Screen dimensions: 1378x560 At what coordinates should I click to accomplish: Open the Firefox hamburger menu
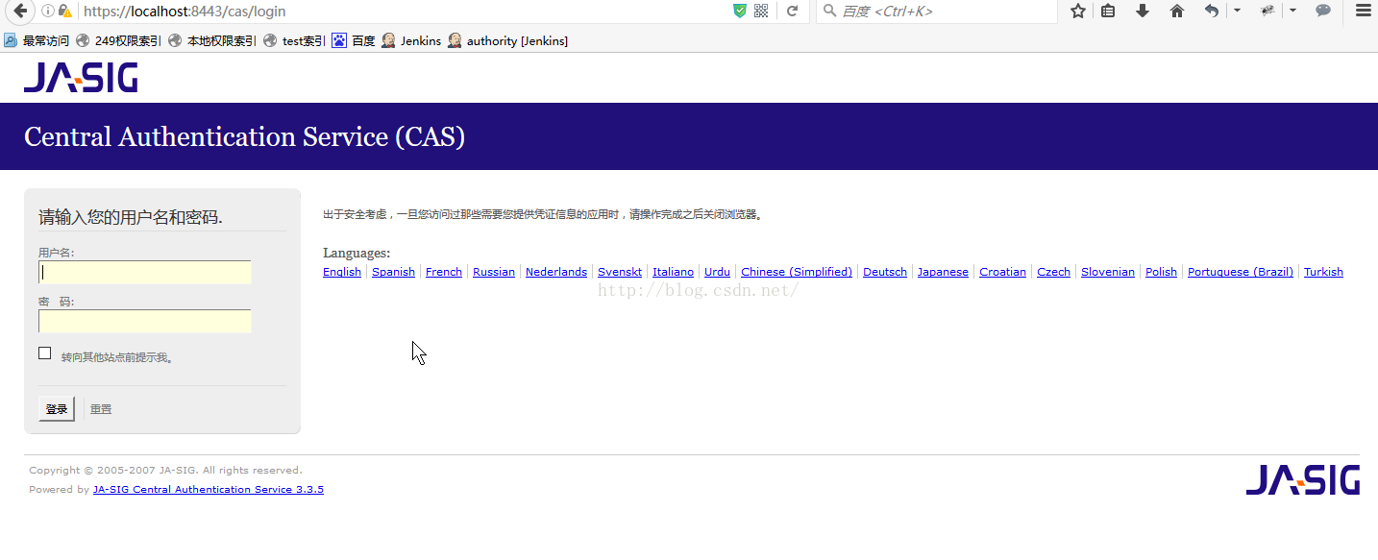[x=1363, y=11]
